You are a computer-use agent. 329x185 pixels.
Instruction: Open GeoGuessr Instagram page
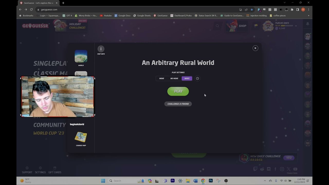282,169
